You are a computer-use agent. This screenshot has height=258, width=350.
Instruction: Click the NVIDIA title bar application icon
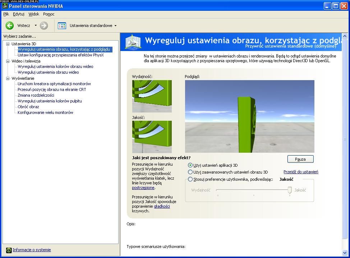5,6
